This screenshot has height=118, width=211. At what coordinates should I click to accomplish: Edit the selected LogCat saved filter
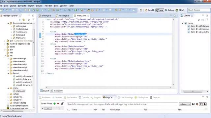(x=62, y=104)
